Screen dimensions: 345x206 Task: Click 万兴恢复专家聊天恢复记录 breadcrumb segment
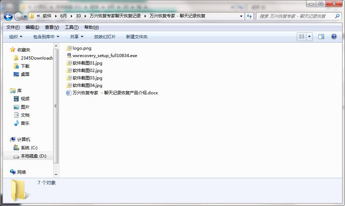(115, 16)
